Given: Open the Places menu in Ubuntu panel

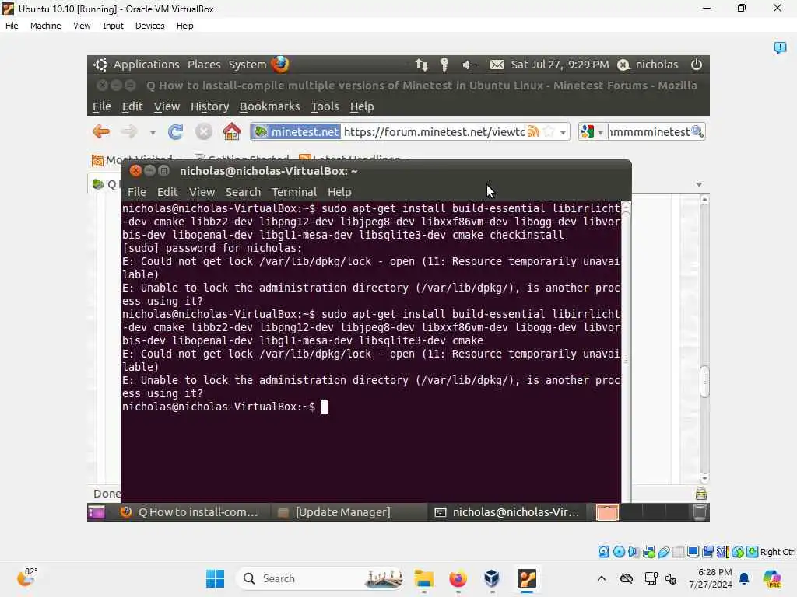Looking at the screenshot, I should pos(204,65).
